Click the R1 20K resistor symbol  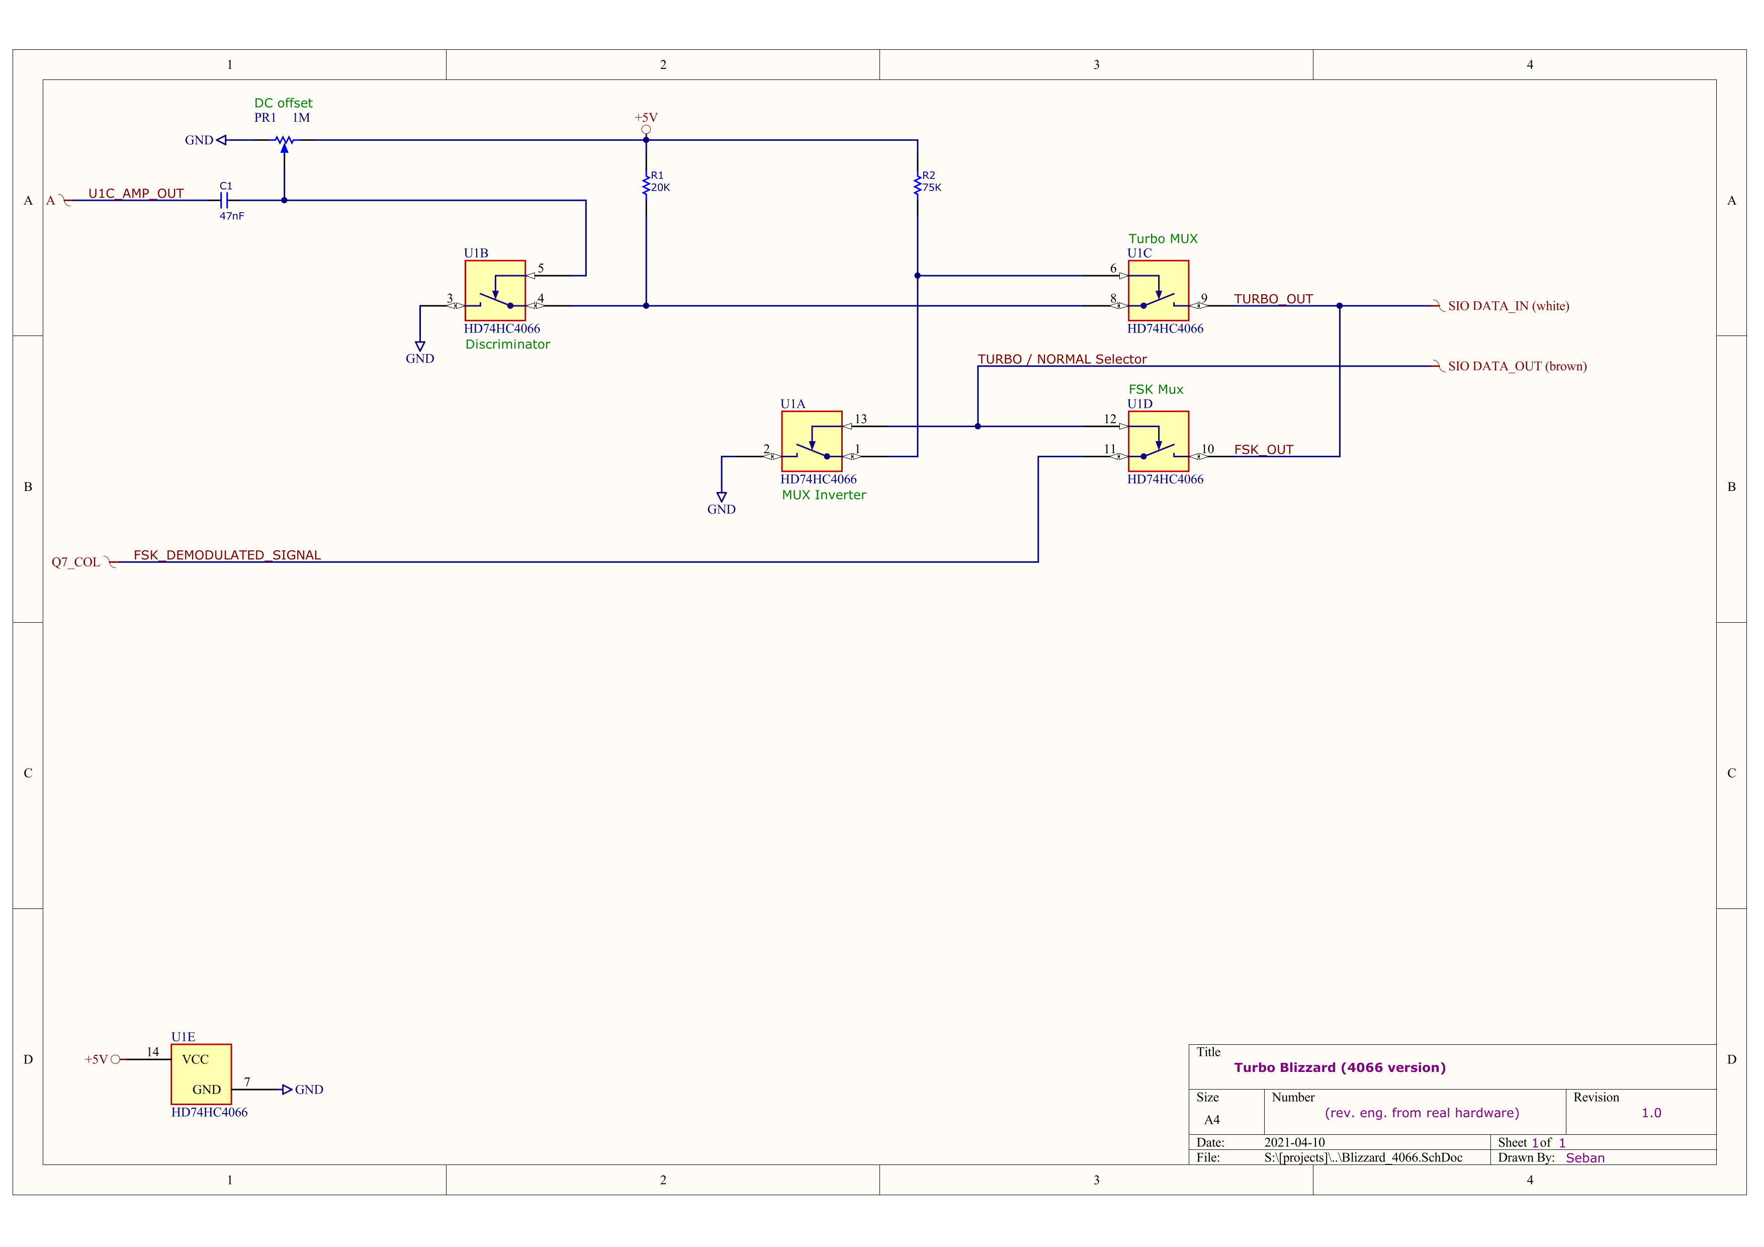(646, 185)
